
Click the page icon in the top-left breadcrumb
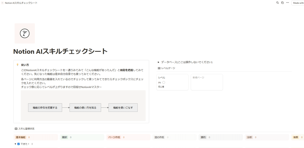pos(3,3)
